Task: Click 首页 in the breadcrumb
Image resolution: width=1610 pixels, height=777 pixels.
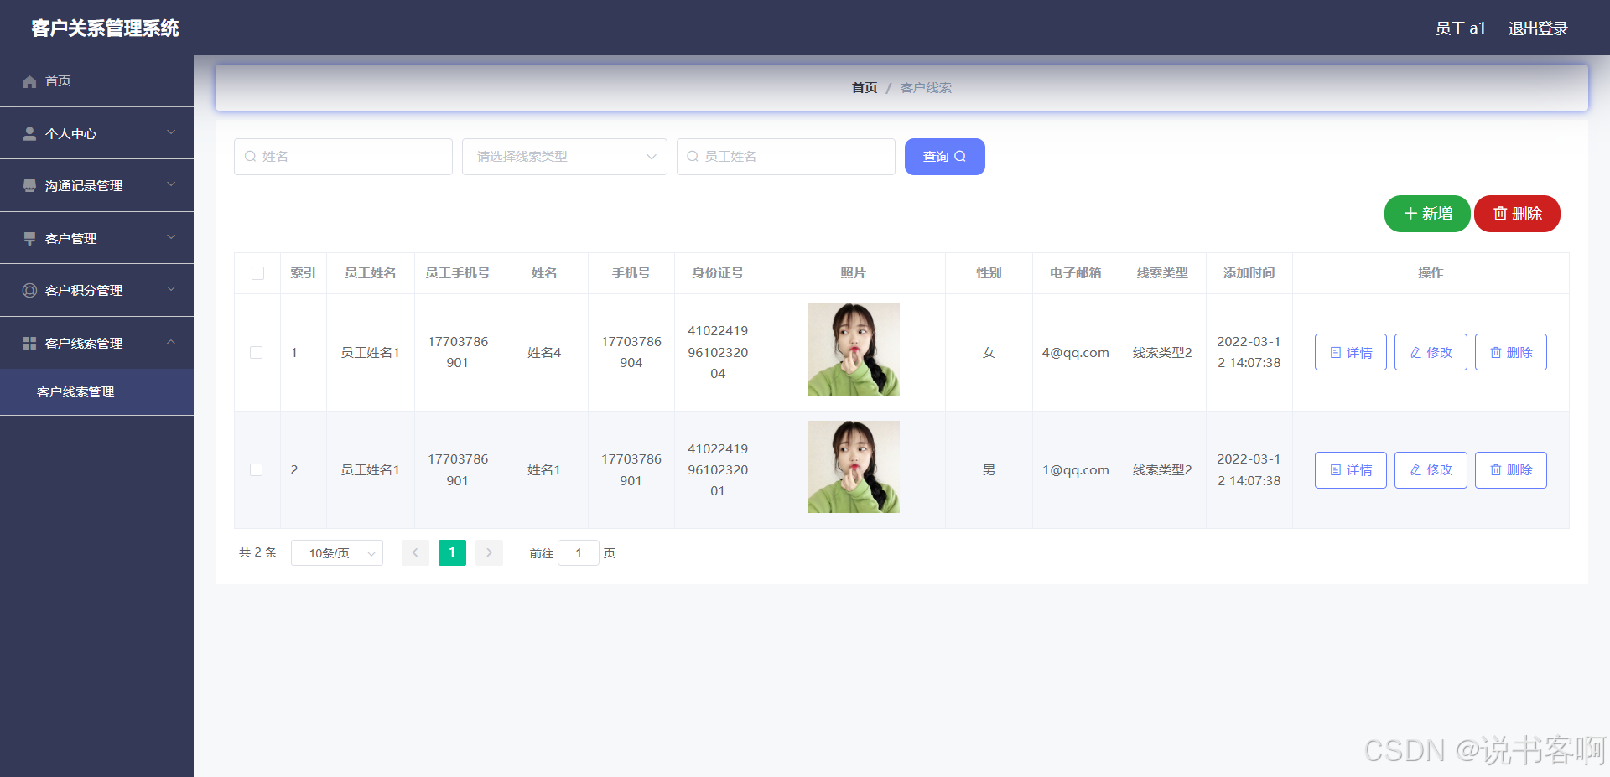Action: pyautogui.click(x=865, y=88)
